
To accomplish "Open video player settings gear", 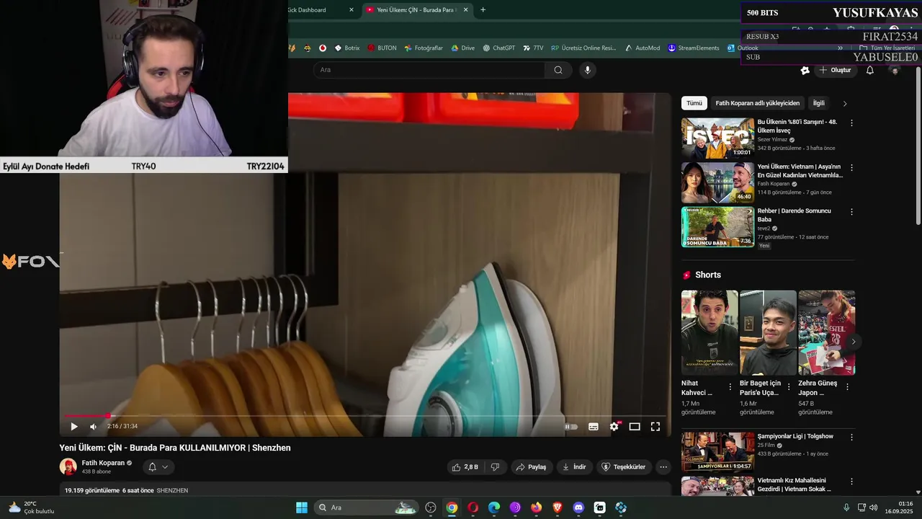I will tap(614, 427).
